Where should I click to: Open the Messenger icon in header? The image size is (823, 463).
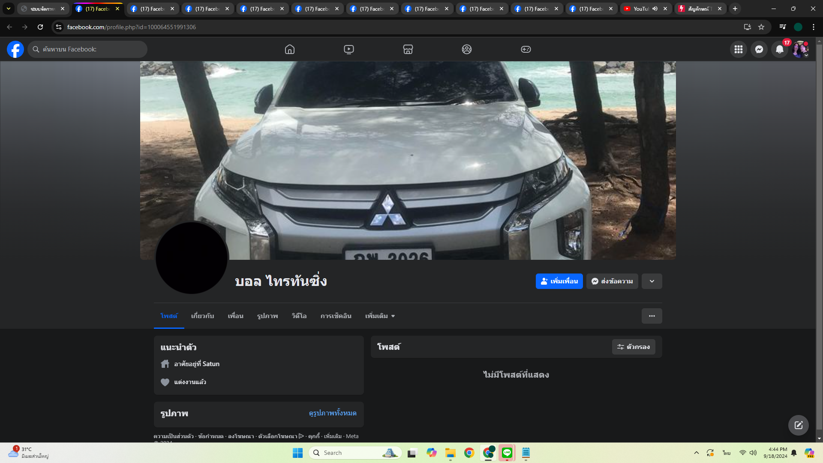tap(759, 49)
